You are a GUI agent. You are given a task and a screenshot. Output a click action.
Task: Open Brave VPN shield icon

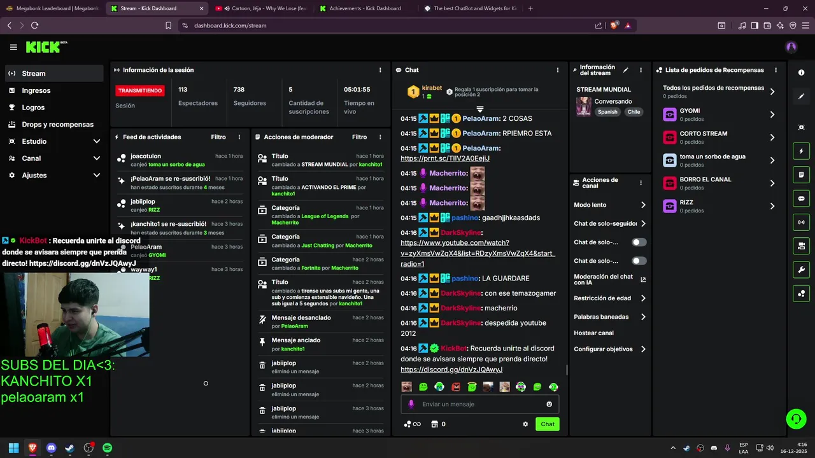pos(793,25)
